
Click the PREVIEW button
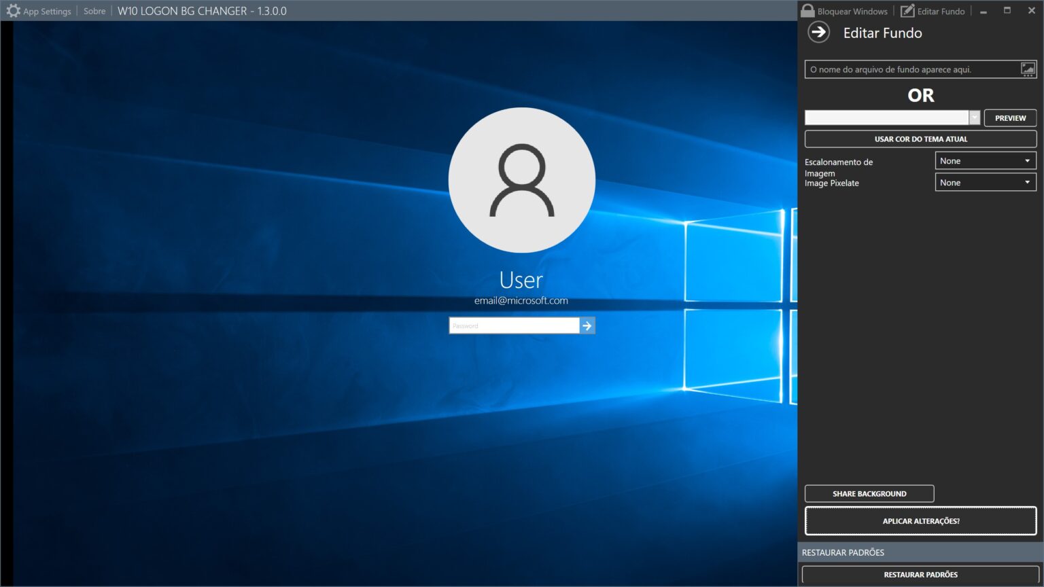tap(1010, 117)
